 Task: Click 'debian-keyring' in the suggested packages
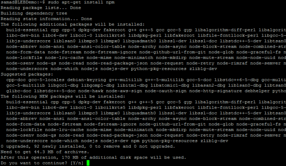click(x=86, y=80)
